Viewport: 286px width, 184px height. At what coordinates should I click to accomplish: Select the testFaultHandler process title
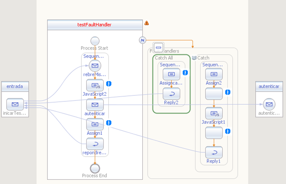point(95,25)
